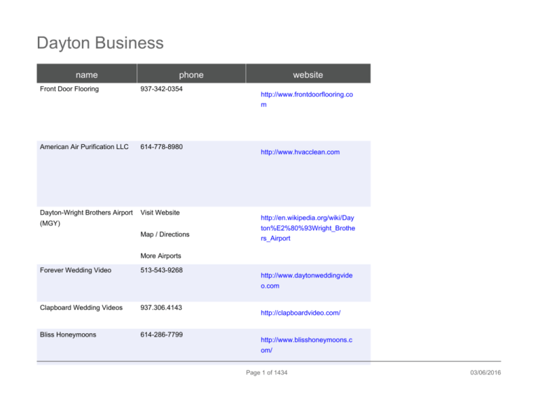
Task: Select the Front Door Flooring name cell
Action: click(68, 89)
